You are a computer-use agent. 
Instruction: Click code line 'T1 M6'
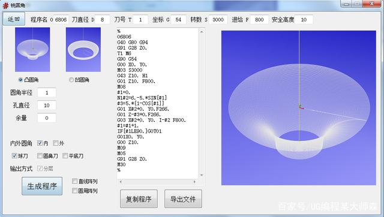click(124, 53)
